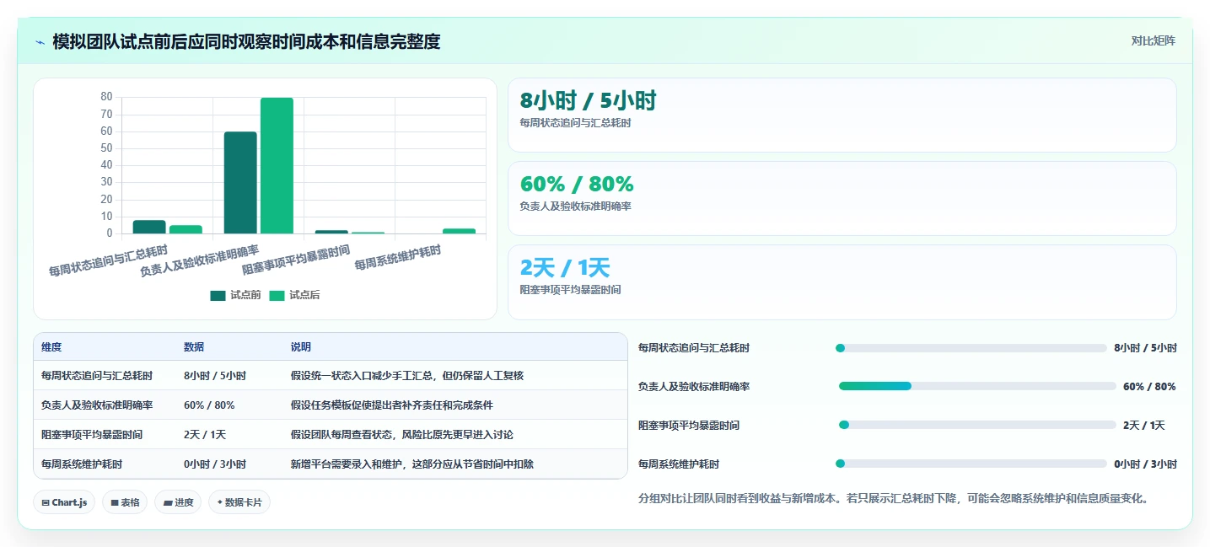Click the Chart.js tag chip

[x=64, y=502]
